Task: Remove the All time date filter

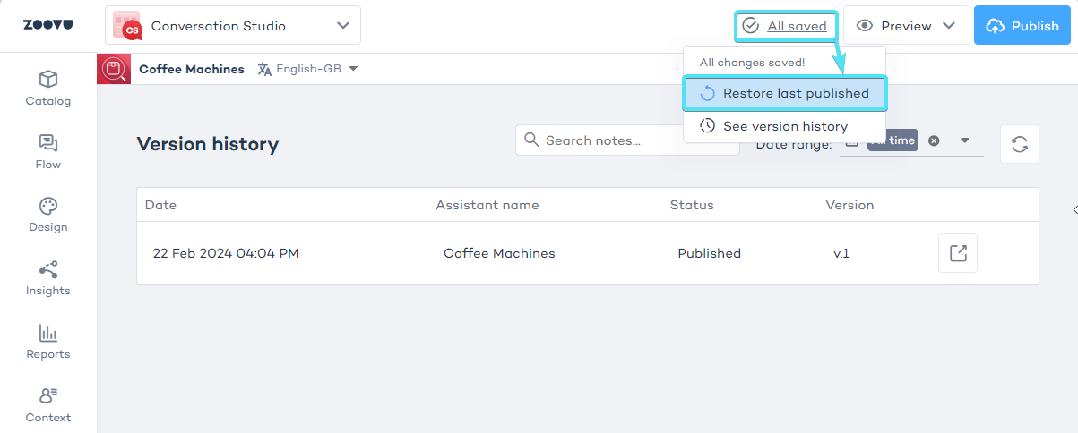Action: 934,140
